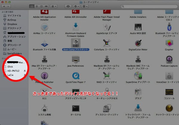Open the LaCie drive in sidebar
This screenshot has height=125, width=179.
(x=14, y=75)
